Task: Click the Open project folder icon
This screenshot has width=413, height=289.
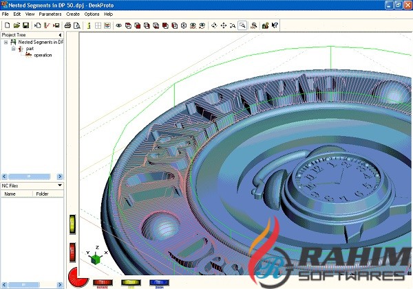Action: pos(17,25)
